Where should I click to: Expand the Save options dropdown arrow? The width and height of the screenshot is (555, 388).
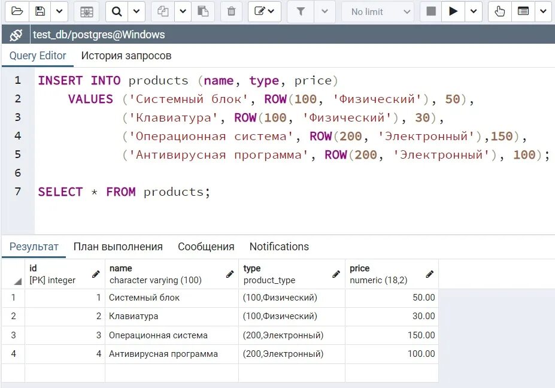(x=59, y=11)
